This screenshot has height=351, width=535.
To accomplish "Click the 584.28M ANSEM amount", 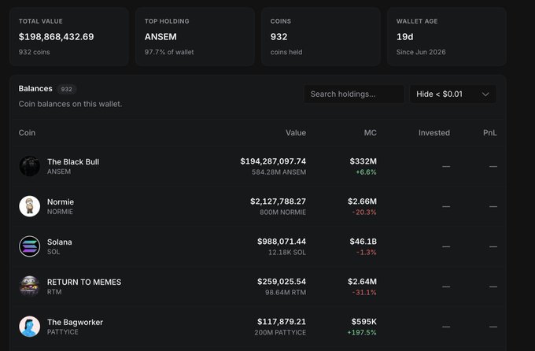I will (279, 172).
